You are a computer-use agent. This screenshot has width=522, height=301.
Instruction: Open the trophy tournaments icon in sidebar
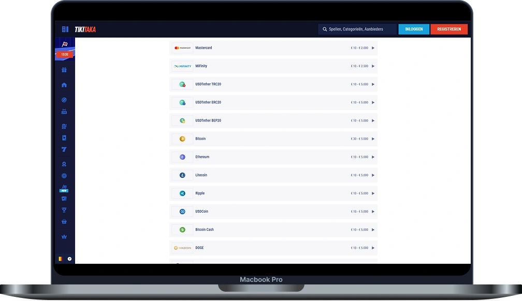point(64,210)
